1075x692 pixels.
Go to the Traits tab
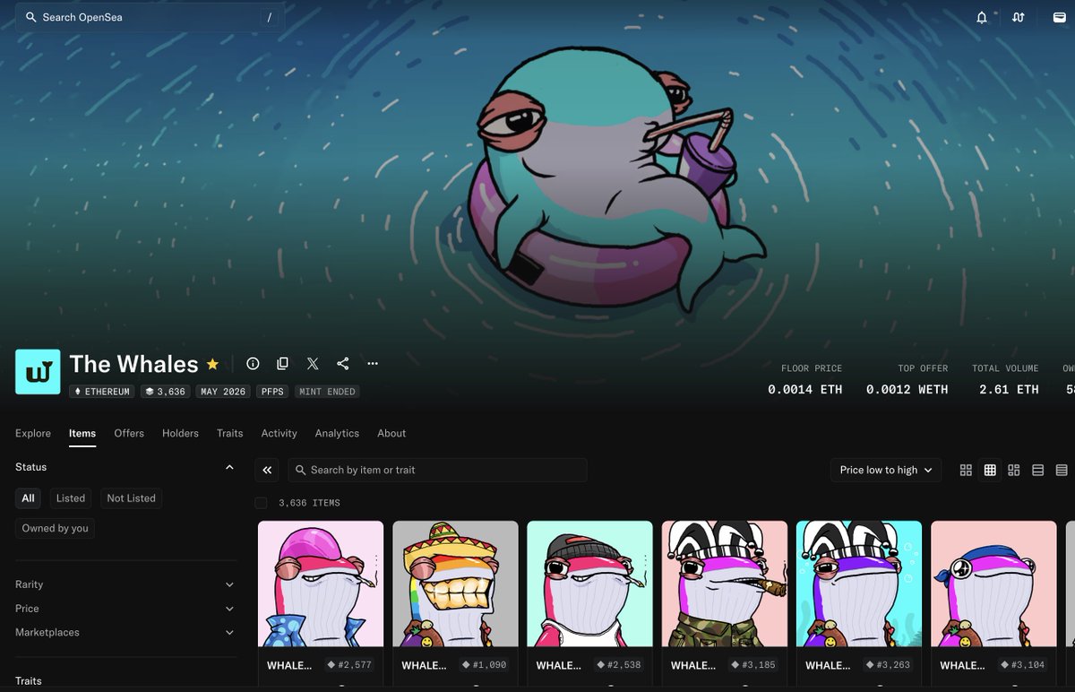(x=229, y=433)
